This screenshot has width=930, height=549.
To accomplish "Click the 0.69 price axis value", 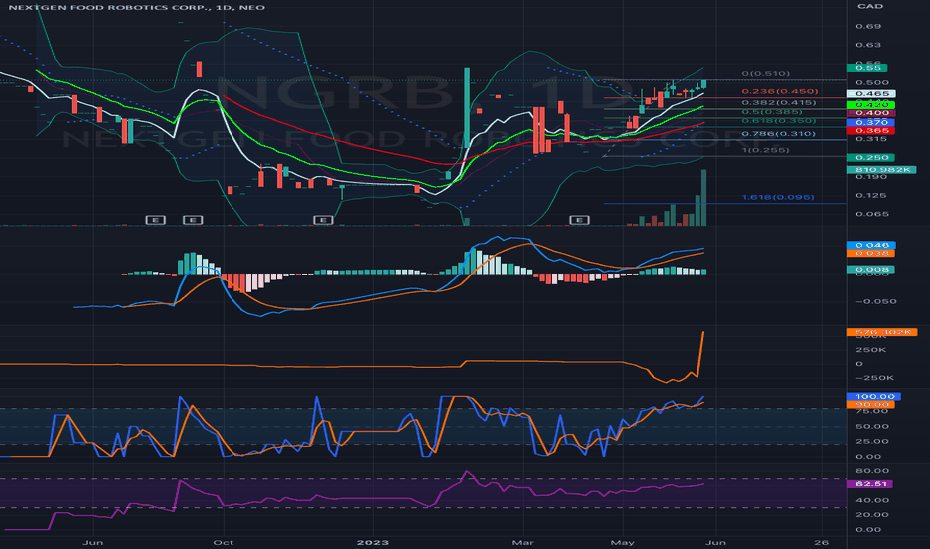I will (868, 26).
